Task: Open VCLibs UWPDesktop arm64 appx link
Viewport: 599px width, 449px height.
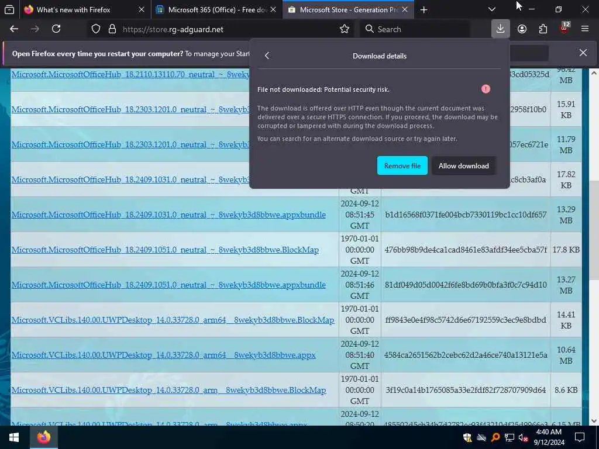Action: [x=164, y=355]
